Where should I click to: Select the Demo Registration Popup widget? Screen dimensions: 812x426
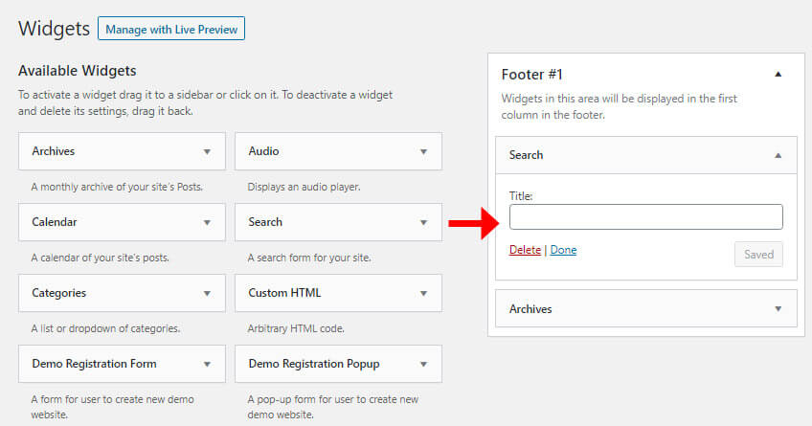pos(338,364)
